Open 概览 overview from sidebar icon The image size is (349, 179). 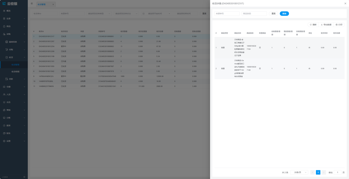point(4,11)
